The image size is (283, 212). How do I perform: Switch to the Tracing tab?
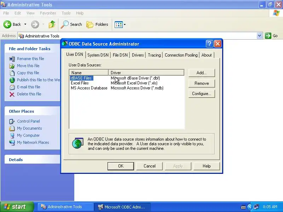154,55
